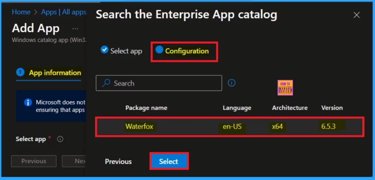Click the Next button on Add App page
This screenshot has width=375, height=180.
pos(74,161)
